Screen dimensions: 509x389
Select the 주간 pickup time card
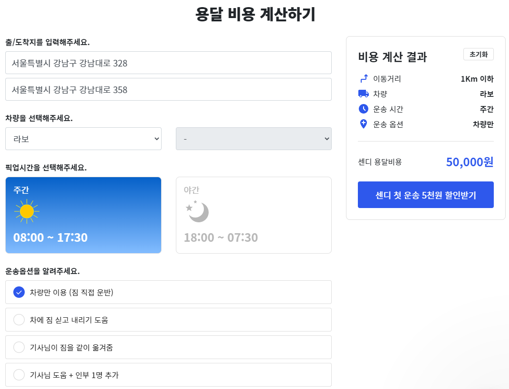83,215
